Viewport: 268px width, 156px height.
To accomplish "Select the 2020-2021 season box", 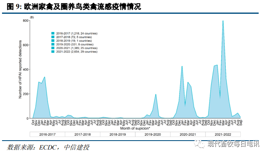I will (188, 135).
